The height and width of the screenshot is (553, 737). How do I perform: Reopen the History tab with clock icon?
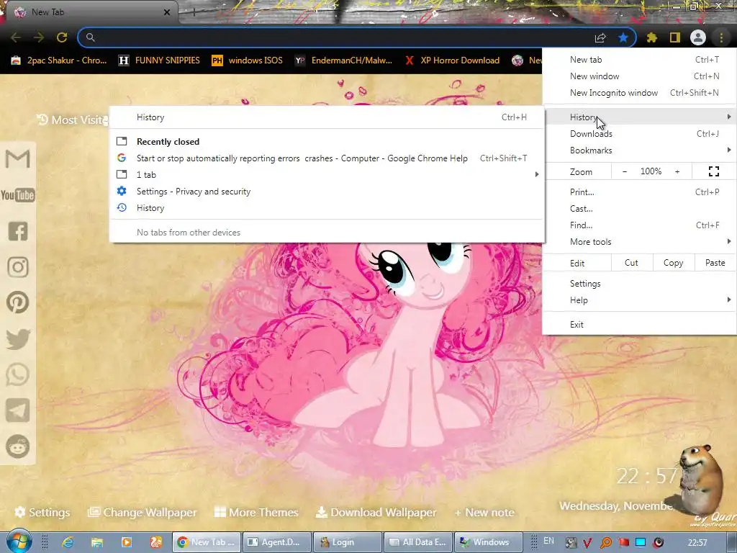(327, 208)
